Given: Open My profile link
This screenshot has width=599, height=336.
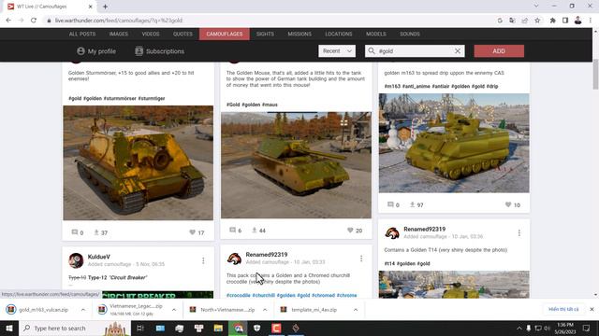Looking at the screenshot, I should coord(96,51).
